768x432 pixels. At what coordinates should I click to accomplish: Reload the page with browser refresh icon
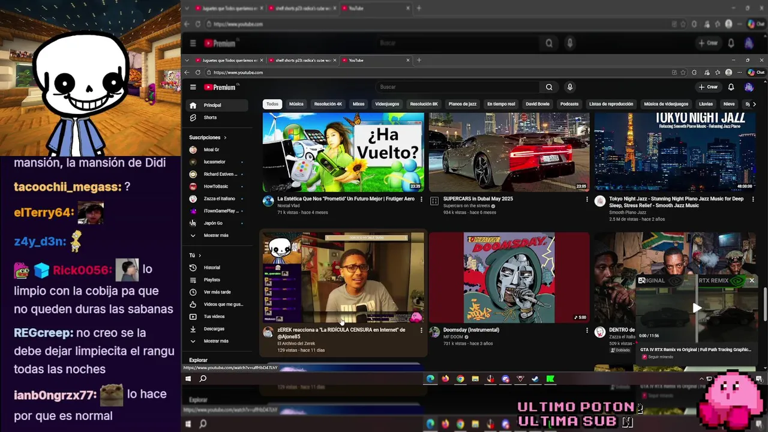(198, 73)
